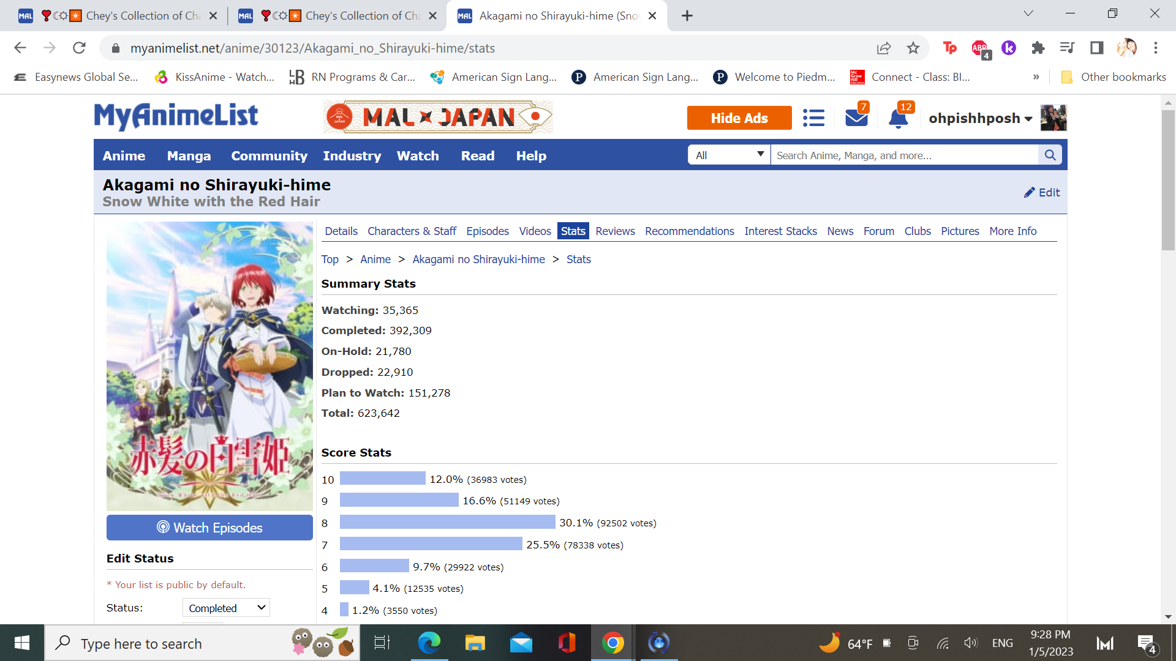This screenshot has width=1176, height=661.
Task: Click the MyAnimeList logo
Action: 176,116
